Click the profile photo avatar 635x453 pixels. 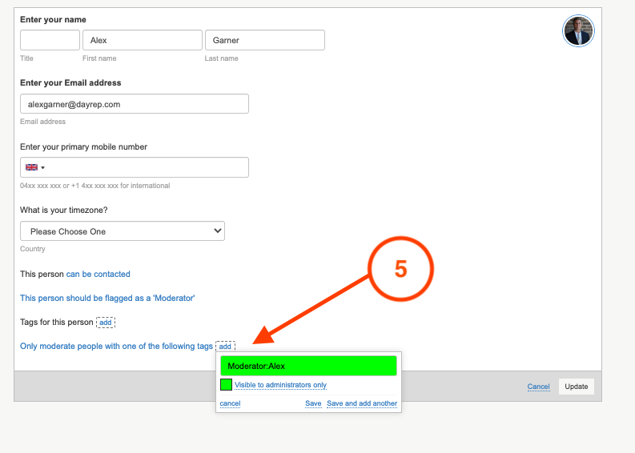pyautogui.click(x=578, y=31)
